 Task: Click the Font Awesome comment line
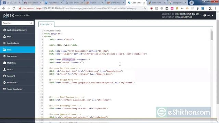pyautogui.click(x=66, y=97)
